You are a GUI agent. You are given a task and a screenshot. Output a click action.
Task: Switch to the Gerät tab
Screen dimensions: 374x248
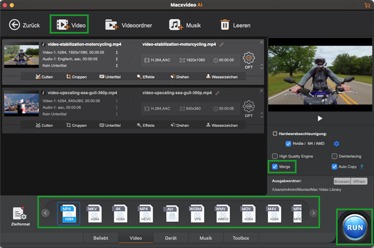[x=171, y=238]
